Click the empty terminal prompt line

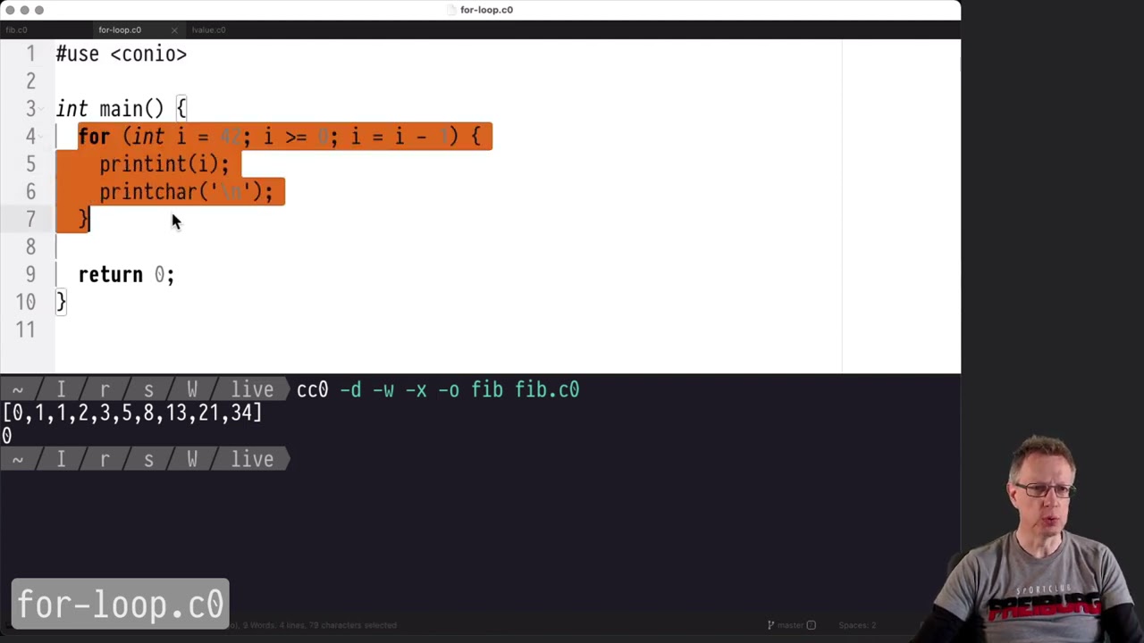pyautogui.click(x=536, y=460)
